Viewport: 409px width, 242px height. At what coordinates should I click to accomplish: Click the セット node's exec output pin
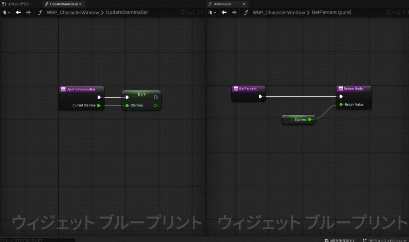pyautogui.click(x=156, y=97)
